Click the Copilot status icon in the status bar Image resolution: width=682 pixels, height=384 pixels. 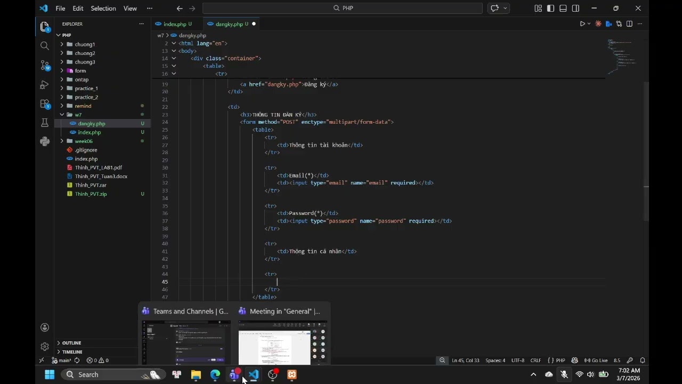(x=575, y=361)
